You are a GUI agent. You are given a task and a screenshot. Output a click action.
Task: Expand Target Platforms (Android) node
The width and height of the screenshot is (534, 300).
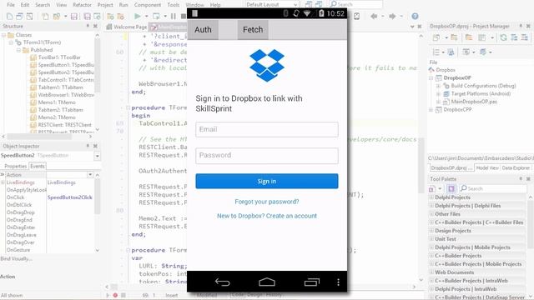438,93
